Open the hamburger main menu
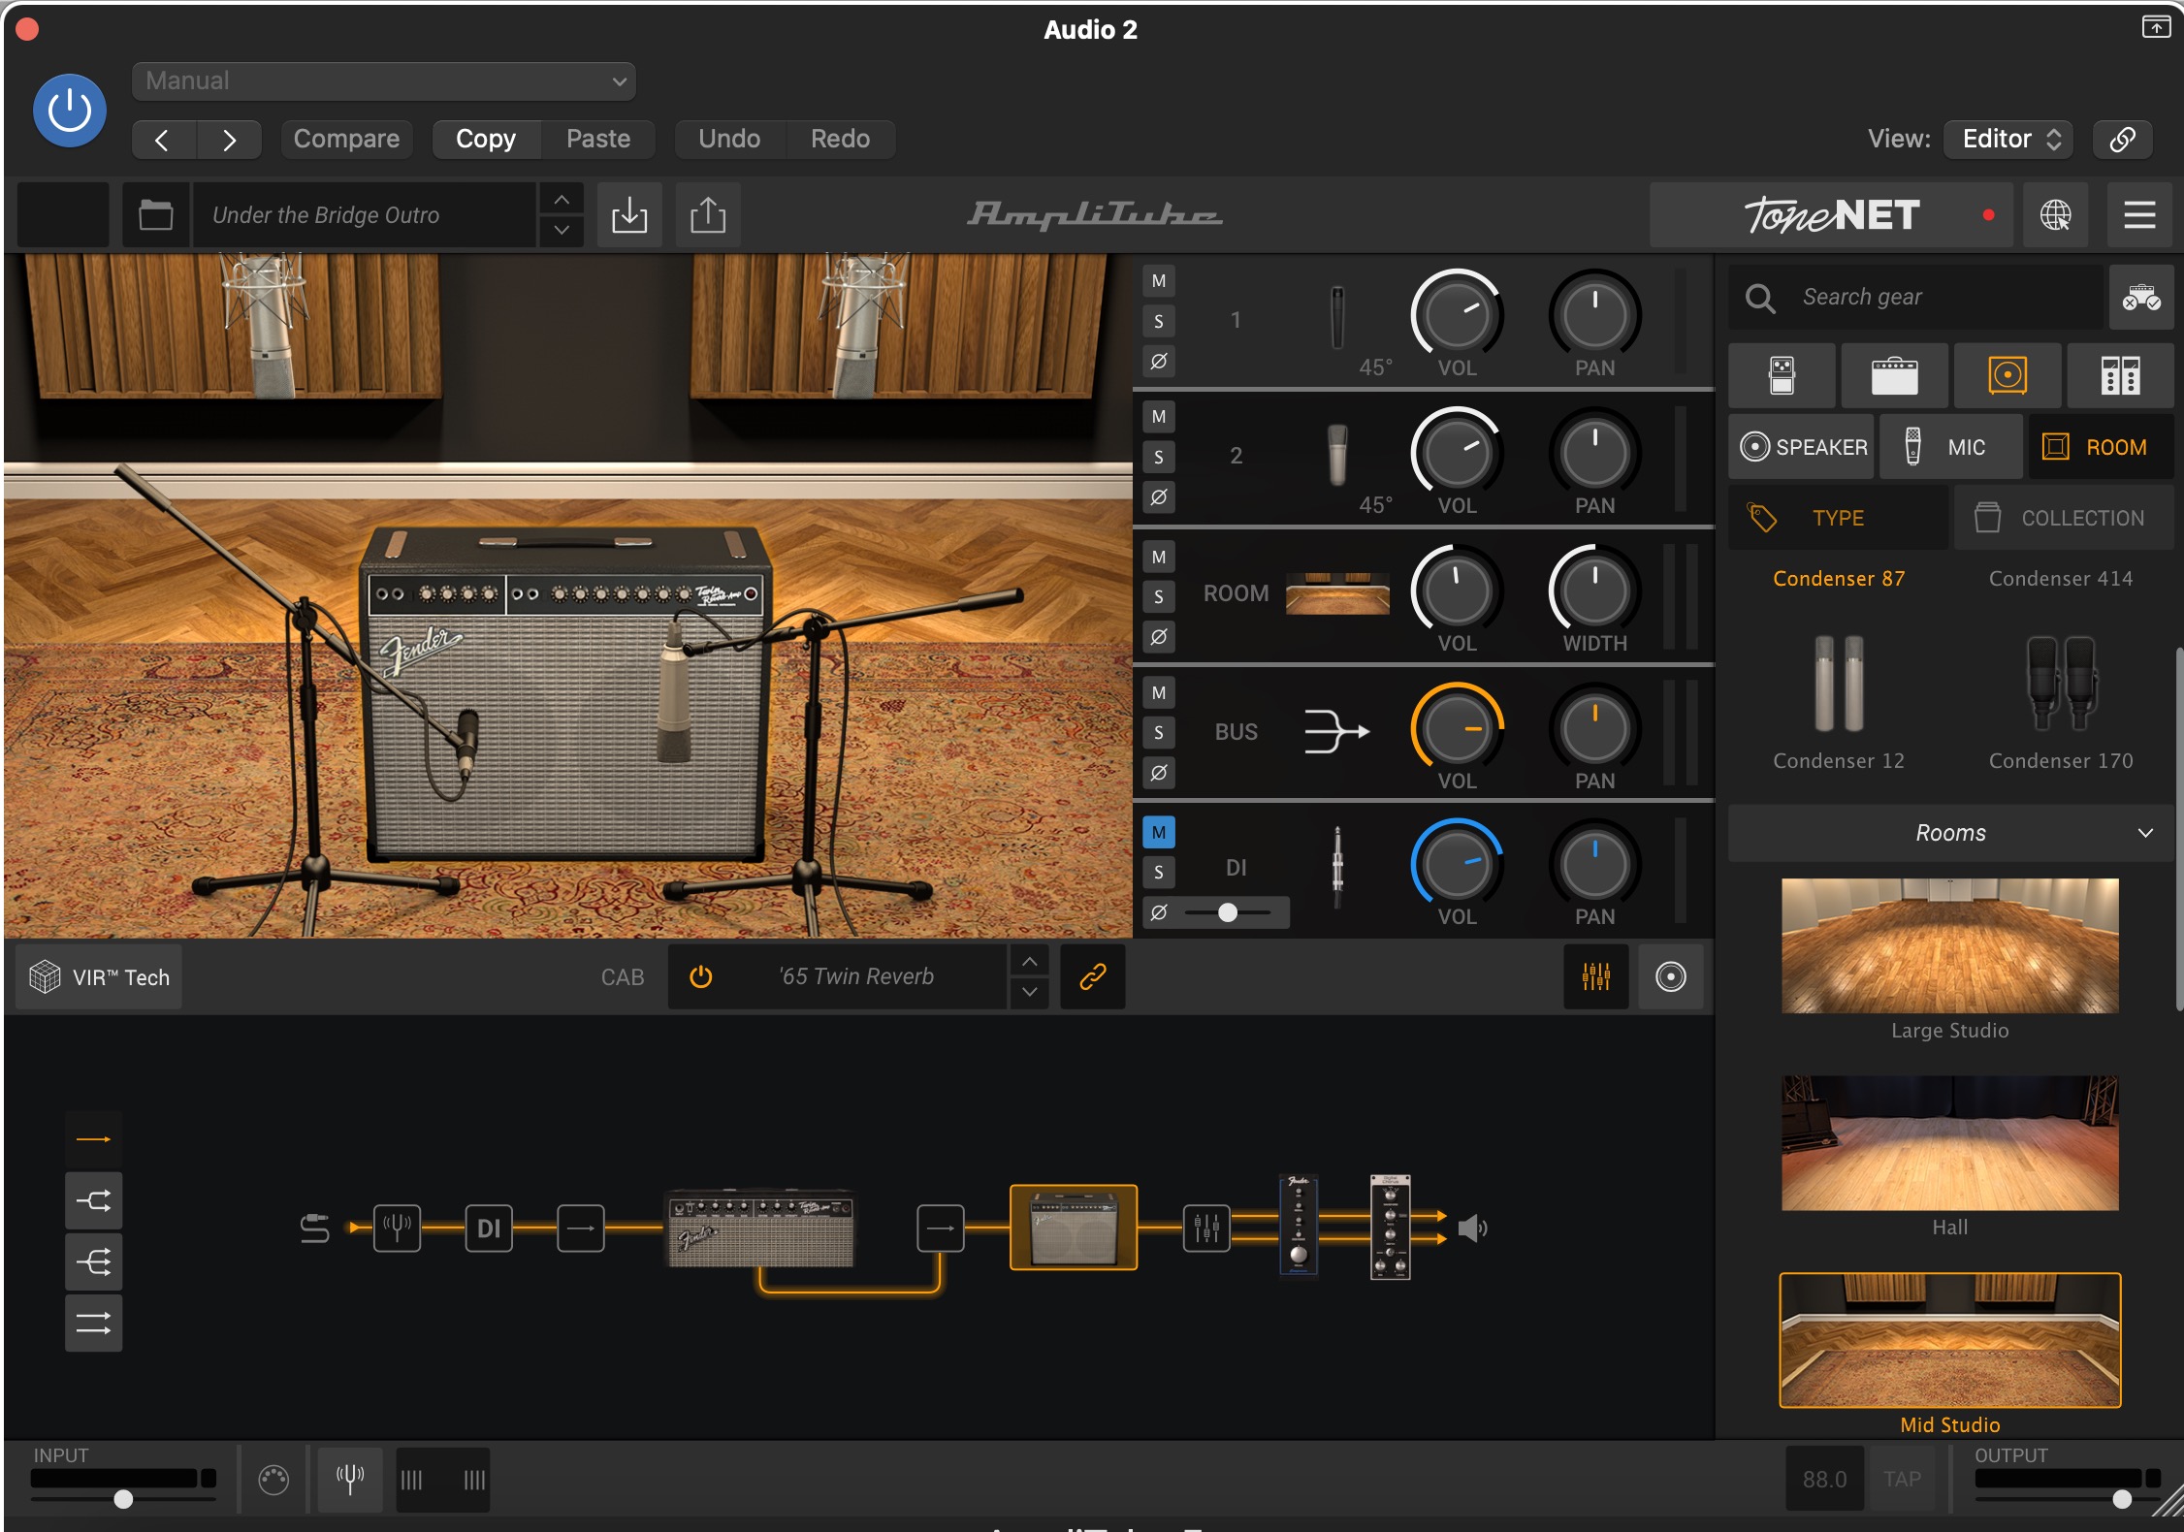Image resolution: width=2184 pixels, height=1532 pixels. (2139, 214)
